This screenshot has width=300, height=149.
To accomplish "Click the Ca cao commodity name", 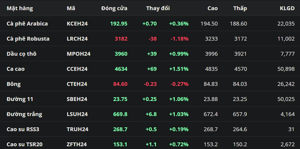I will click(16, 69).
